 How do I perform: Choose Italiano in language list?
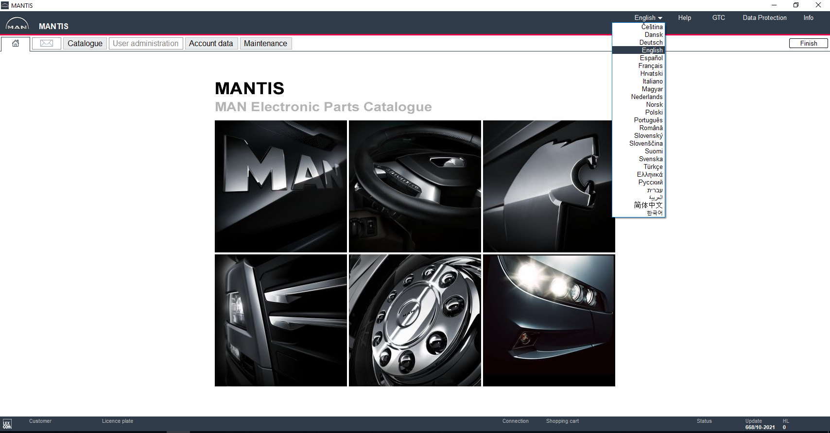[639, 81]
